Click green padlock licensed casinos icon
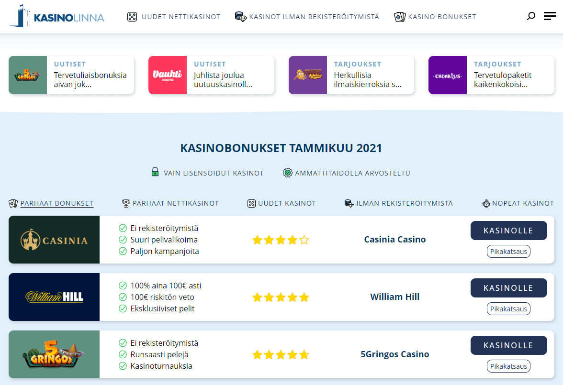Image resolution: width=563 pixels, height=385 pixels. click(x=155, y=172)
